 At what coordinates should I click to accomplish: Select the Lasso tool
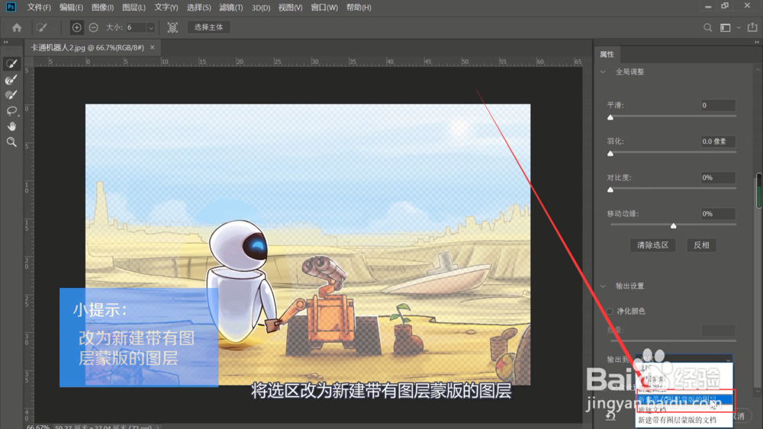11,110
